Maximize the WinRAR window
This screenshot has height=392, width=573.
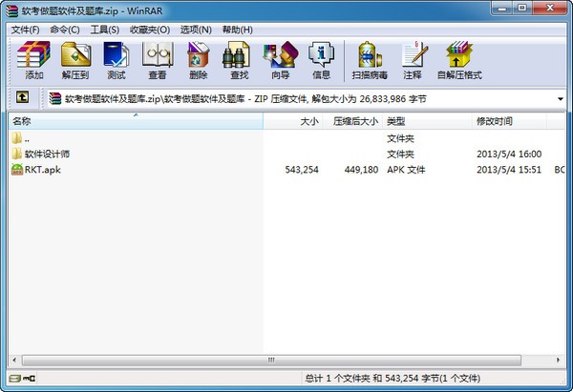pyautogui.click(x=522, y=9)
